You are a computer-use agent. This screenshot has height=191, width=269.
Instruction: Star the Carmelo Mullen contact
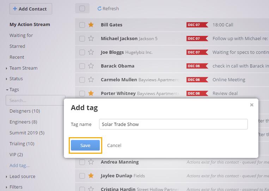[91, 79]
